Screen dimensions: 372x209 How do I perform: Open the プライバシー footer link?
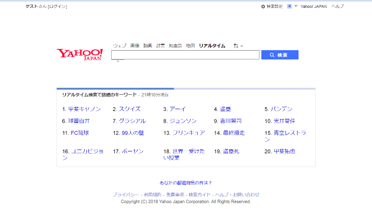(126, 195)
